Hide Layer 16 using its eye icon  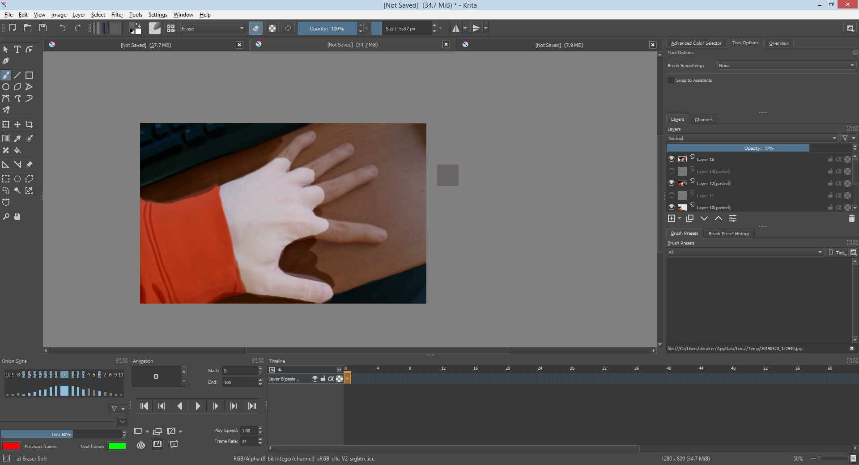pos(672,159)
